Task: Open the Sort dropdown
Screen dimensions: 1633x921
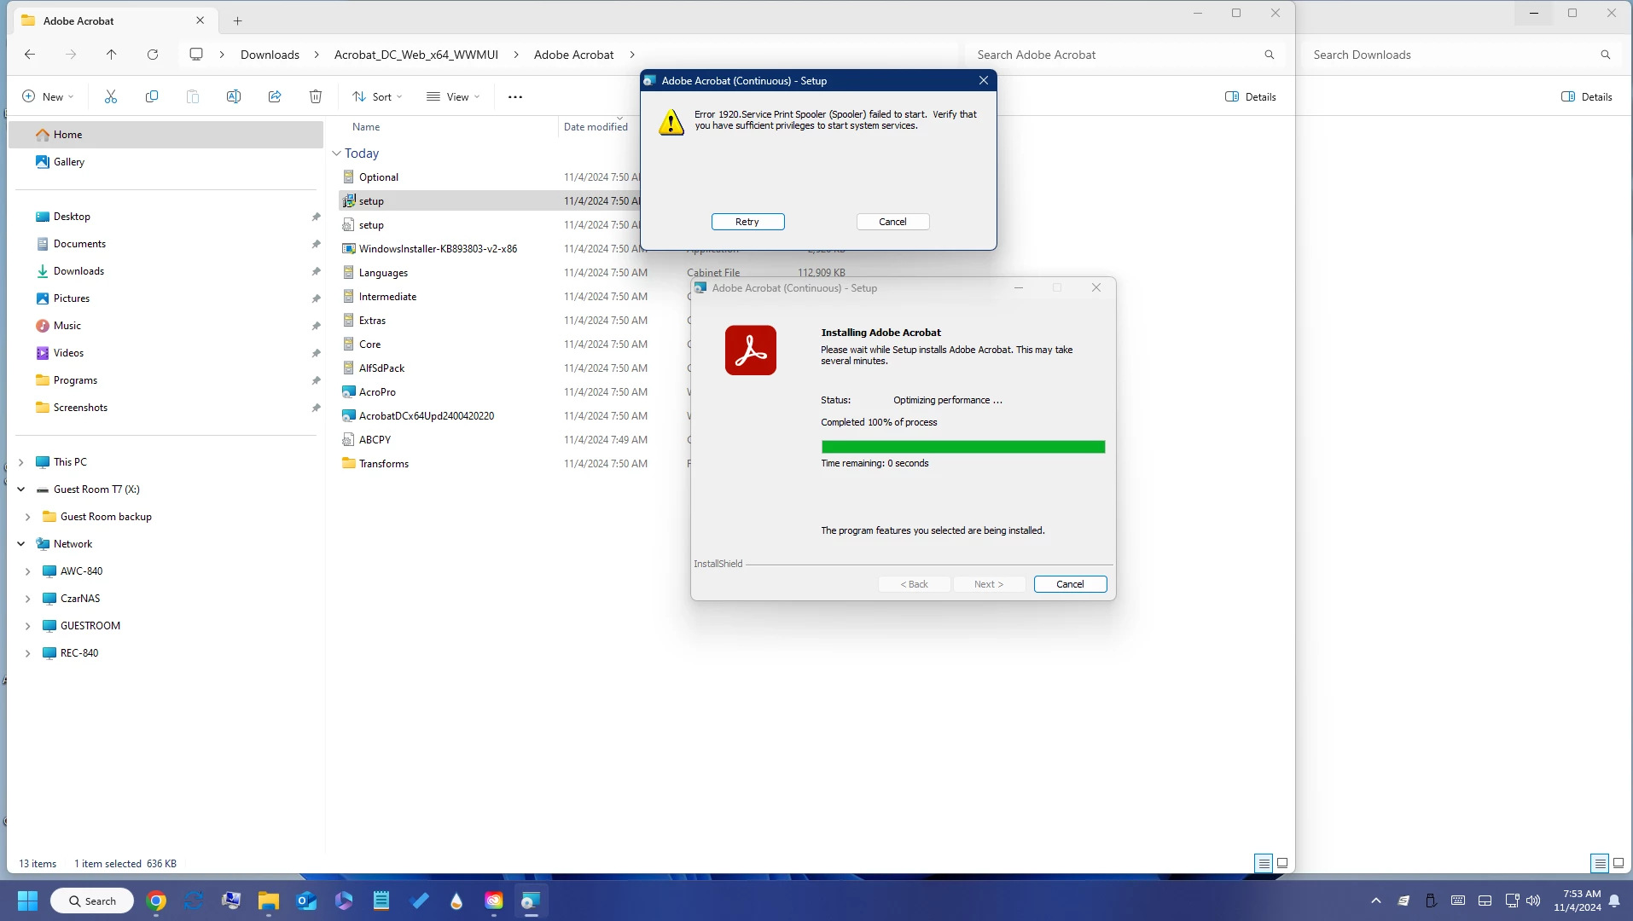Action: [377, 96]
